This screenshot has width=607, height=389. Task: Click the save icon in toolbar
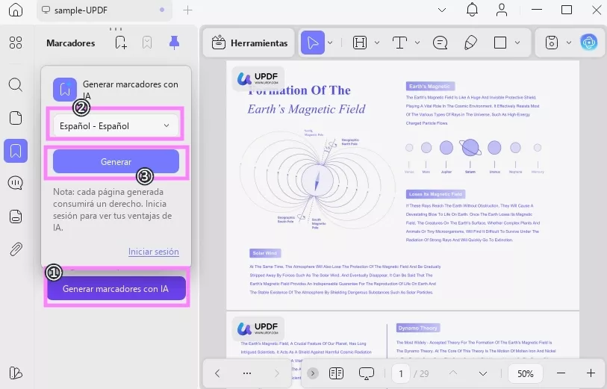click(552, 43)
